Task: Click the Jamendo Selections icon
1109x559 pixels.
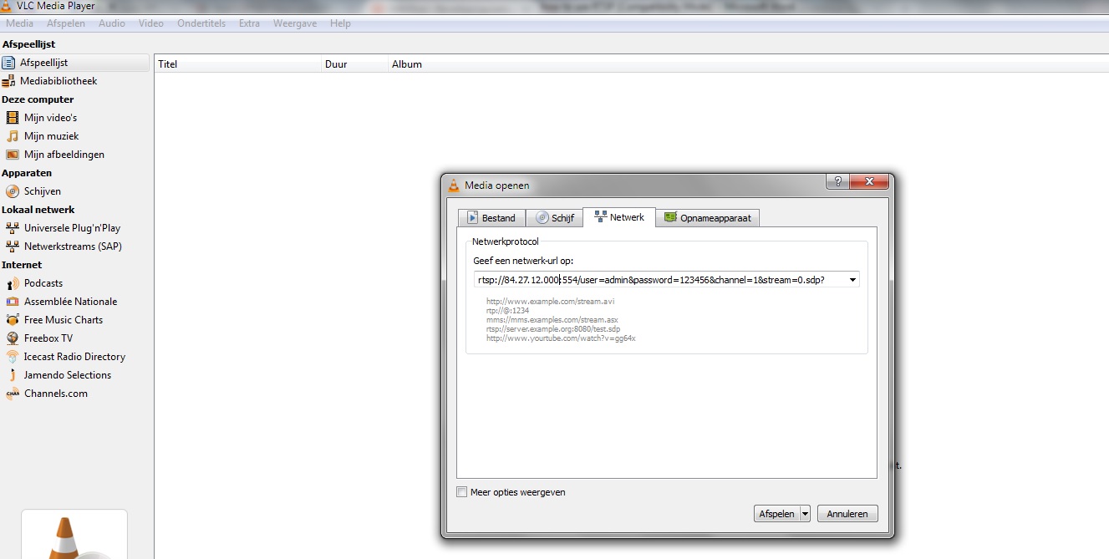Action: pyautogui.click(x=13, y=375)
